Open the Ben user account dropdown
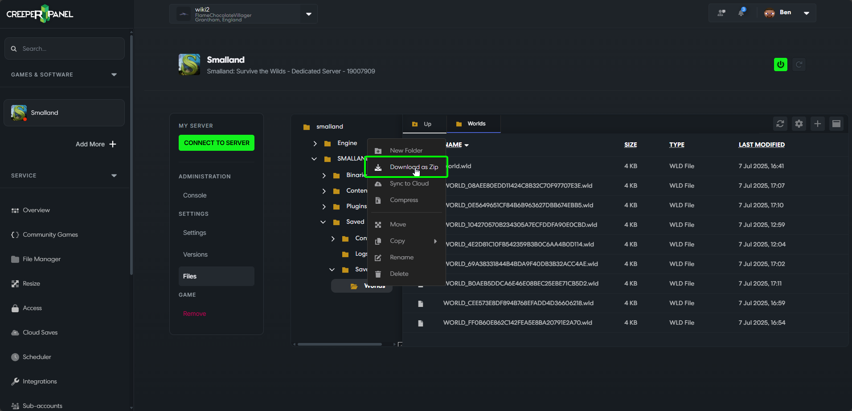This screenshot has width=852, height=411. pos(806,13)
